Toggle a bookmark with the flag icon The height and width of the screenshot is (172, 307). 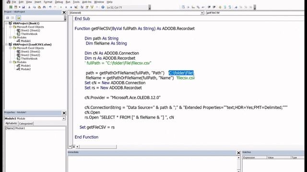tap(236, 7)
